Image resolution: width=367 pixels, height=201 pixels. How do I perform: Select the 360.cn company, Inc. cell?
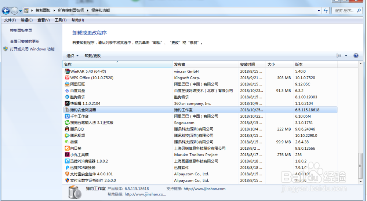coord(193,103)
